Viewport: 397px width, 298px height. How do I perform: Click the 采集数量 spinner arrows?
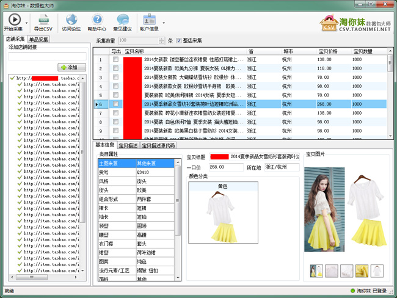(x=162, y=41)
